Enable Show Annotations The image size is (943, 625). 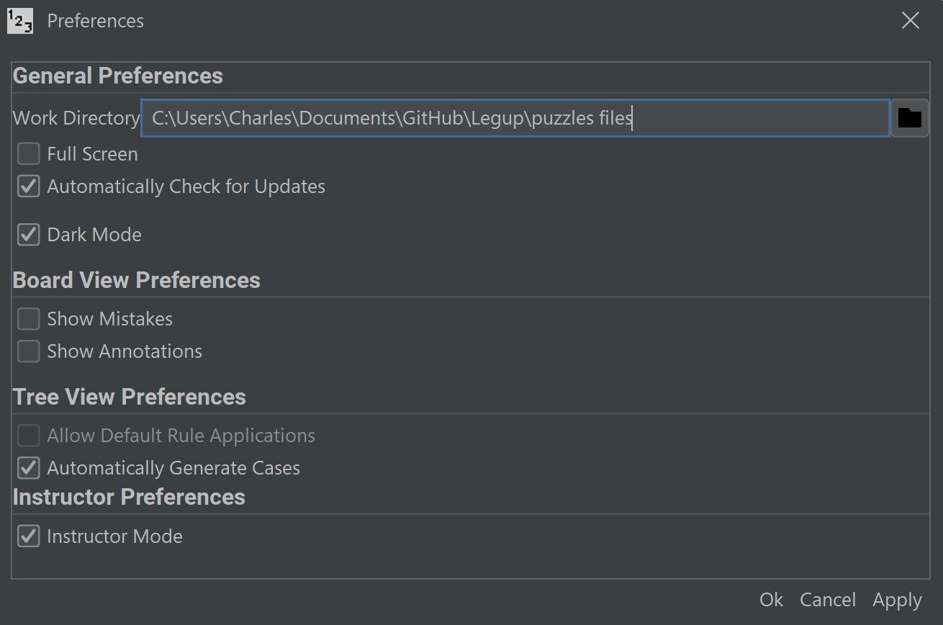pos(27,351)
